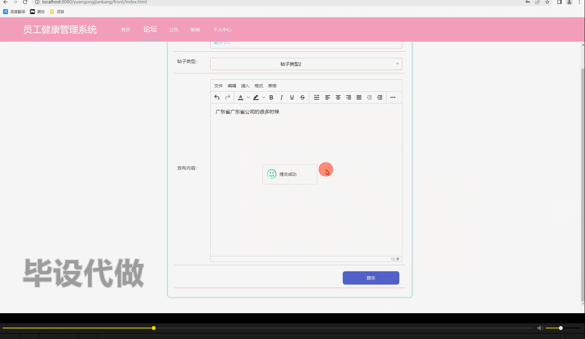This screenshot has width=585, height=339.
Task: Mute the video volume speaker icon
Action: tap(540, 328)
